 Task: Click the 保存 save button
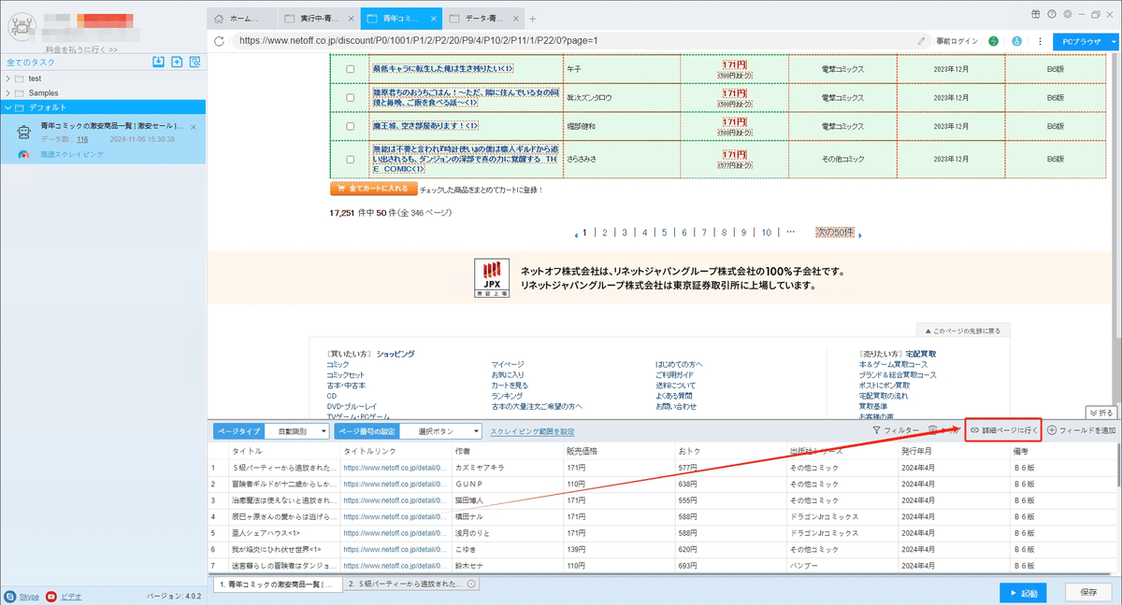[x=1088, y=592]
